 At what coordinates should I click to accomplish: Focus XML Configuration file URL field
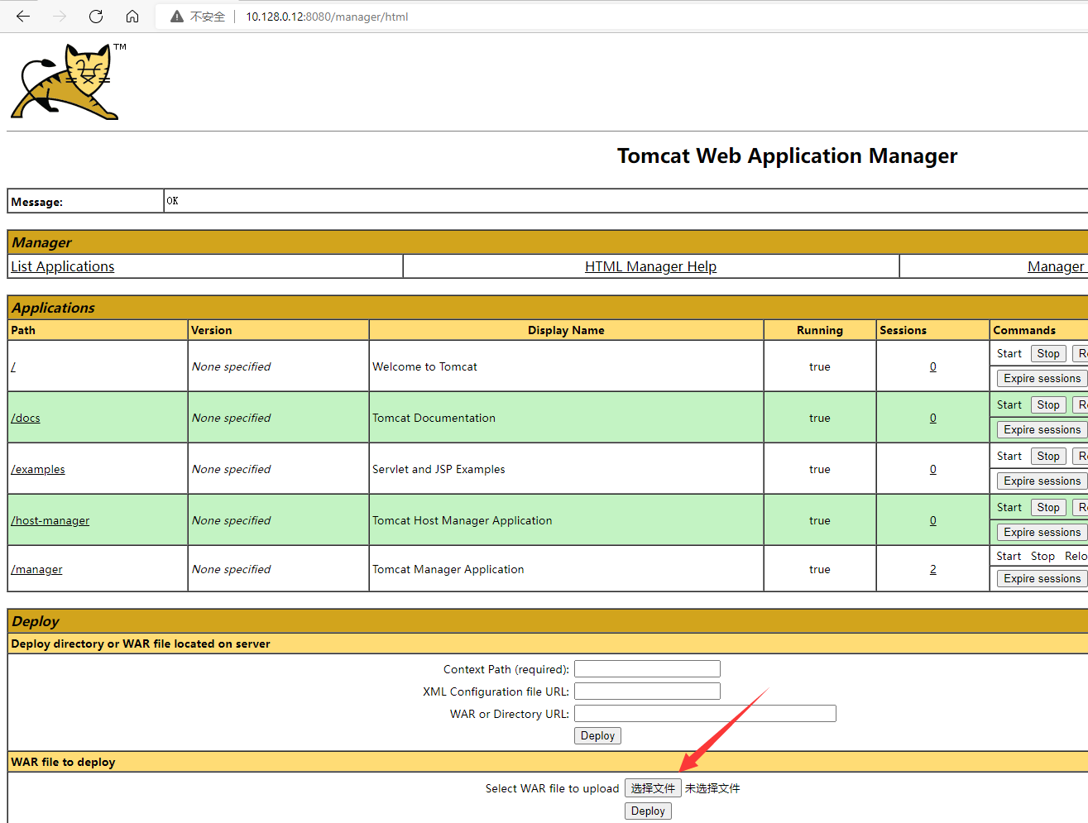tap(647, 691)
